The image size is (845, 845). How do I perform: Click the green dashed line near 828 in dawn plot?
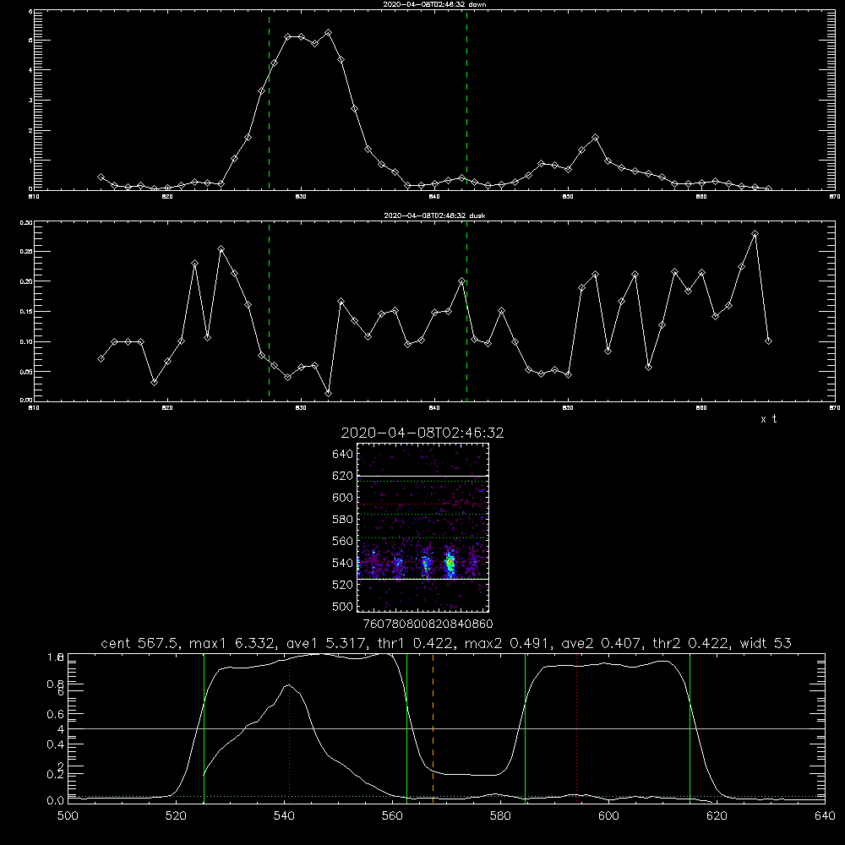pos(269,100)
